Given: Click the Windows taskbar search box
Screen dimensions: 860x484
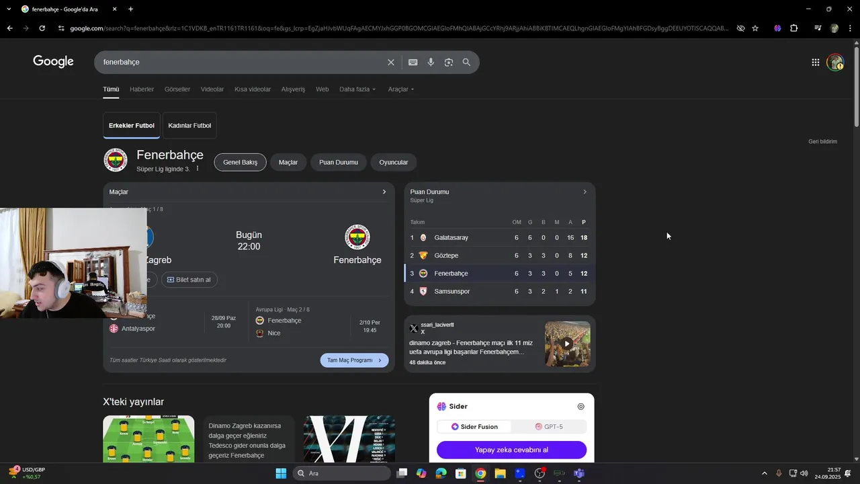Looking at the screenshot, I should 342,473.
